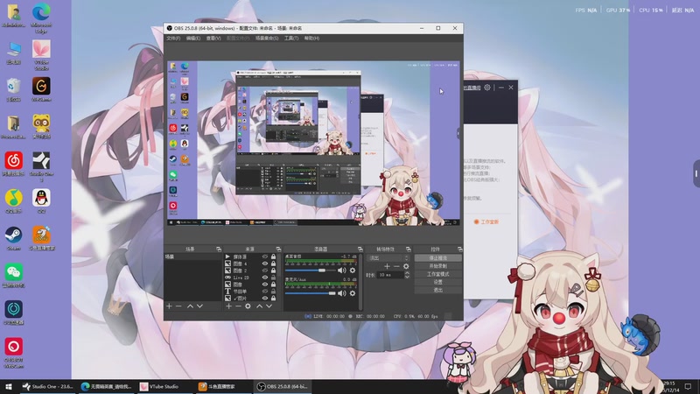The width and height of the screenshot is (700, 394).
Task: Move scene up in Scenes panel
Action: pyautogui.click(x=190, y=306)
